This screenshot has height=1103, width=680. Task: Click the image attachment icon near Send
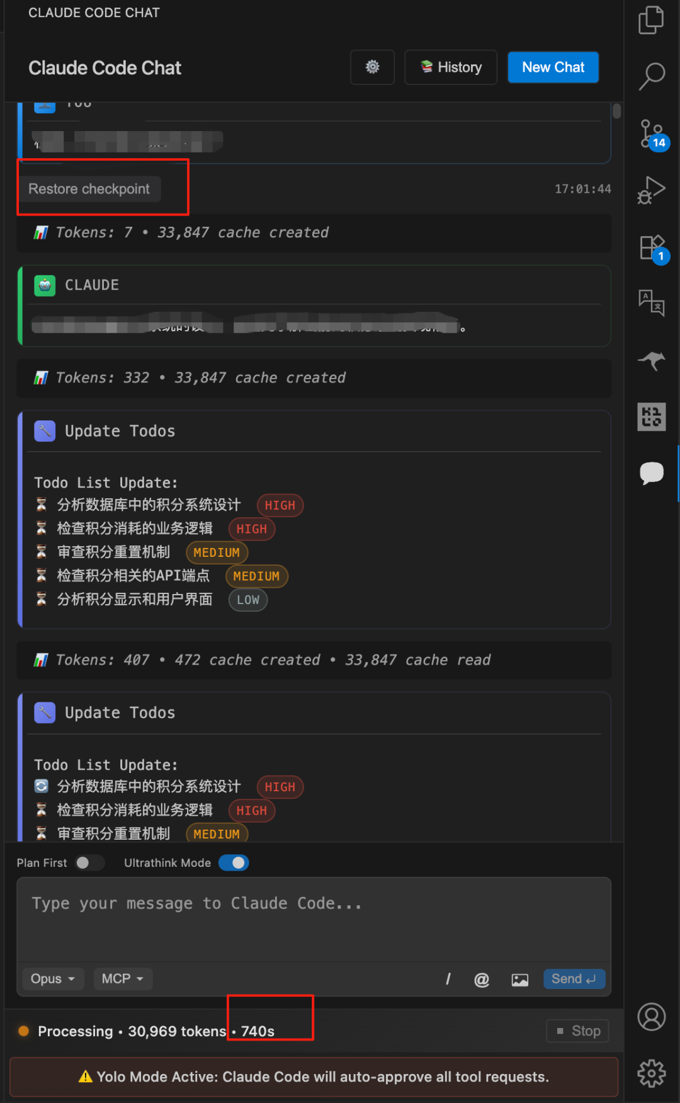point(519,979)
